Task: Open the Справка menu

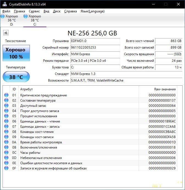Action: pyautogui.click(x=71, y=11)
